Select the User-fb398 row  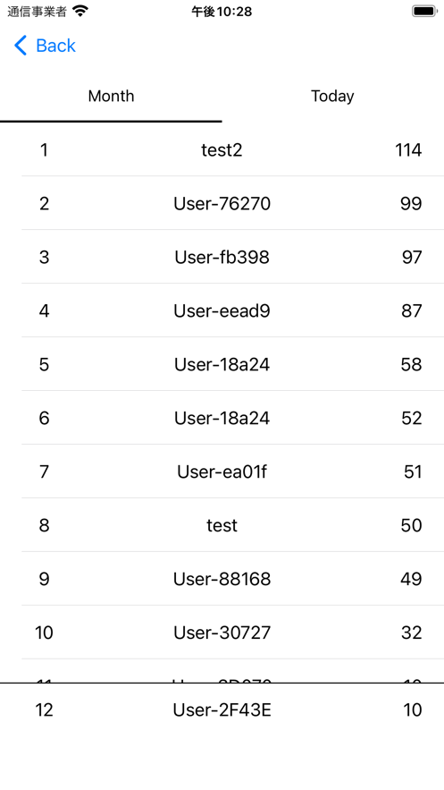(x=222, y=257)
